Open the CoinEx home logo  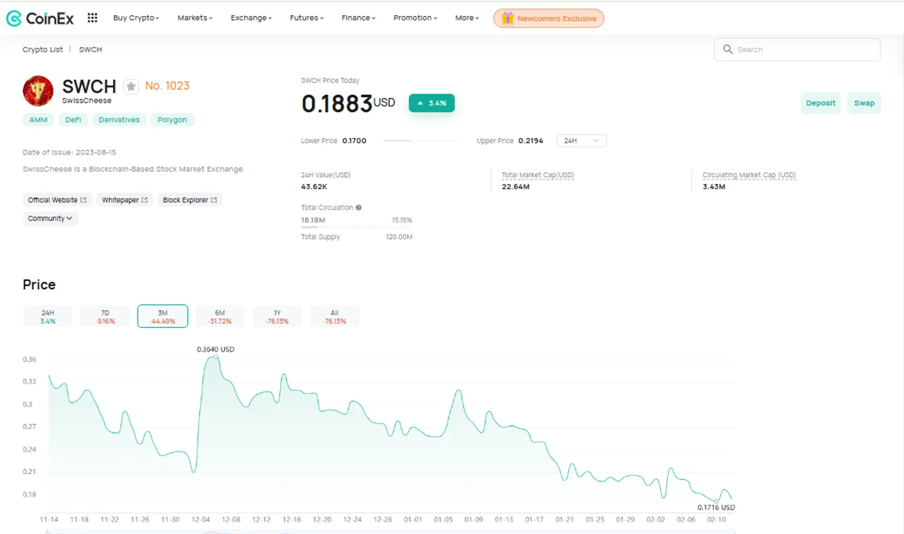[x=40, y=19]
